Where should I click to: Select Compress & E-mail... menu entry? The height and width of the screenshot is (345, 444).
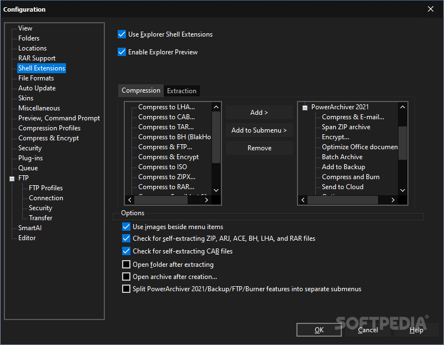(x=353, y=117)
